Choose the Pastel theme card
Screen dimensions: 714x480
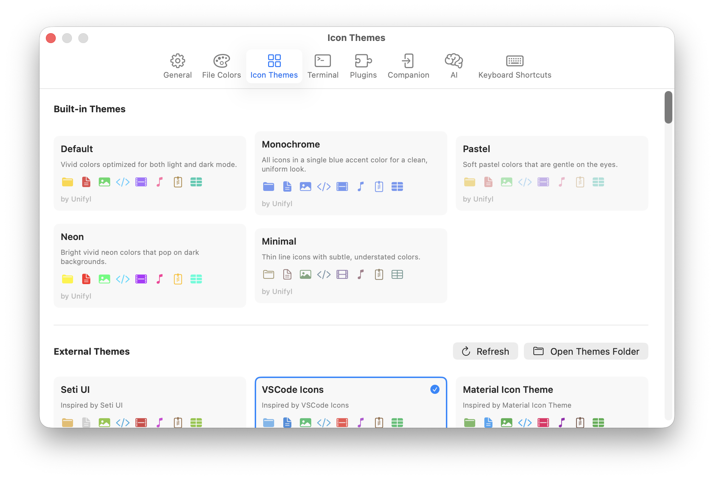click(x=552, y=173)
